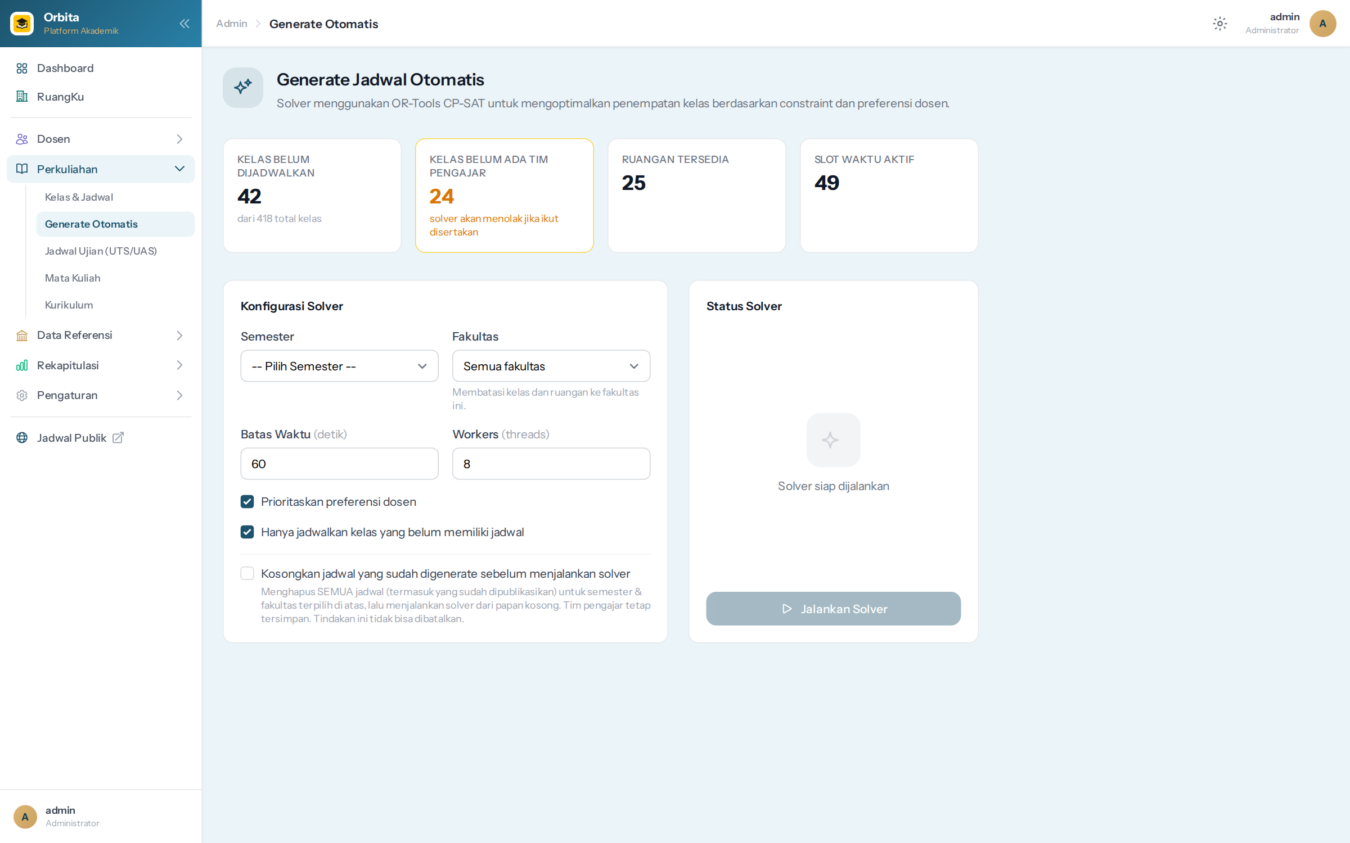Collapse the Perkuliahan menu chevron
The image size is (1350, 843).
(x=179, y=169)
